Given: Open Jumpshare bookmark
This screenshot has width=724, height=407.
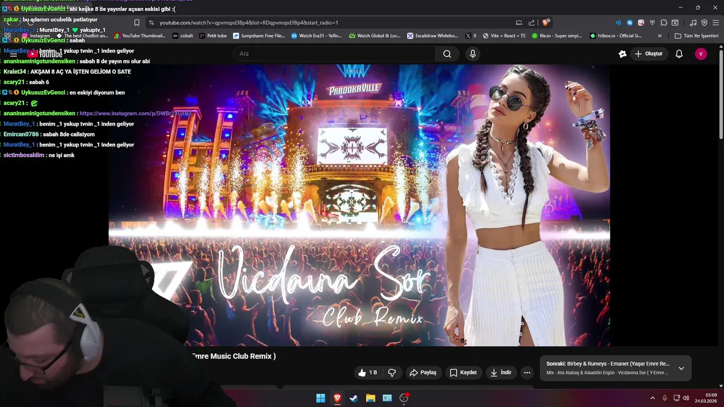Looking at the screenshot, I should [x=259, y=36].
